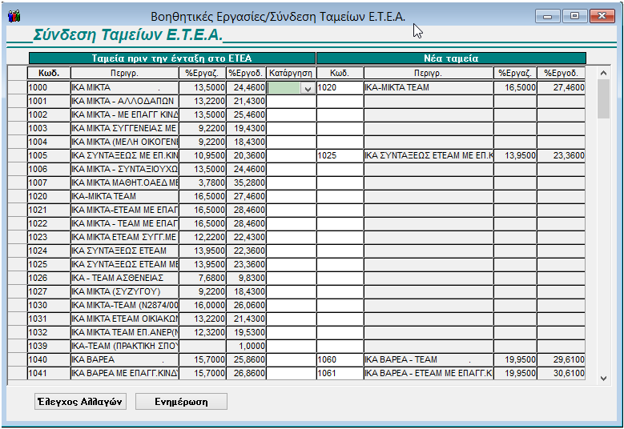Click %Εργαζ. value 3,7800
Screen dimensions: 624x429
[203, 183]
